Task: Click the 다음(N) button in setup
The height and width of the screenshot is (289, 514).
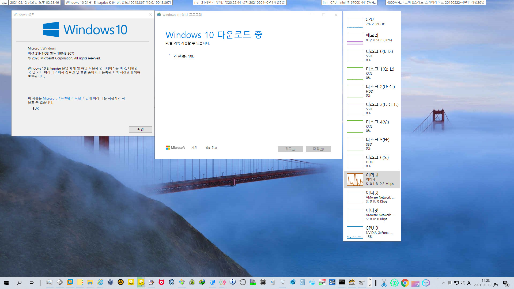Action: (x=318, y=149)
